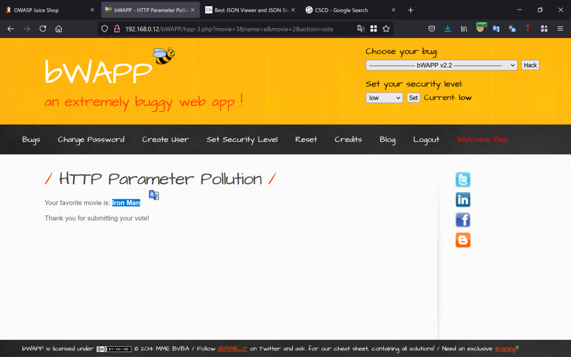Open Create User page
The image size is (571, 357).
(x=165, y=139)
